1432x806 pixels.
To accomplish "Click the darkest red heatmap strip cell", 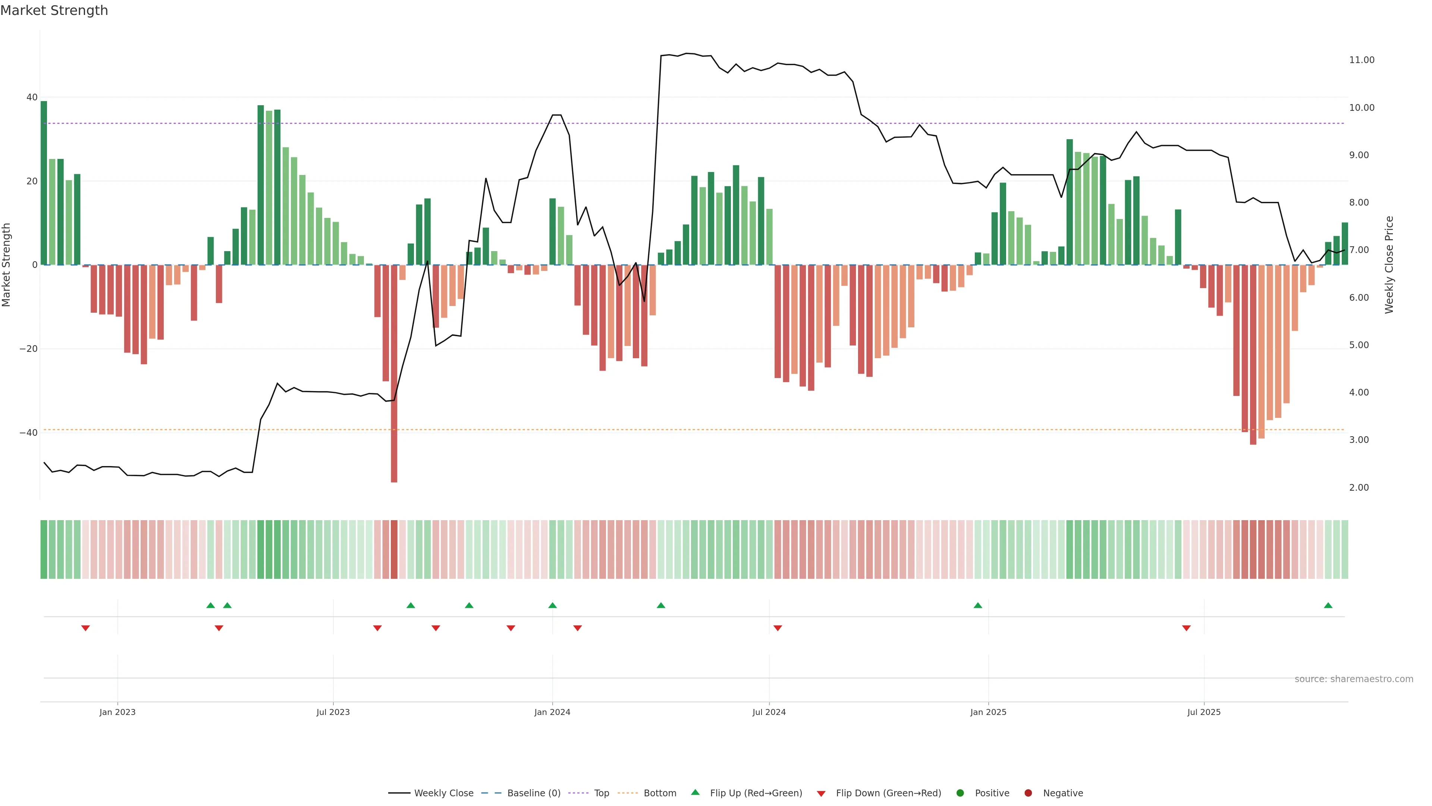I will pyautogui.click(x=394, y=549).
